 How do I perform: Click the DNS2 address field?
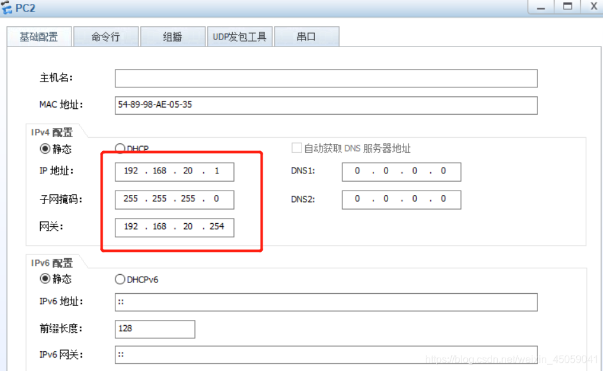tap(401, 200)
